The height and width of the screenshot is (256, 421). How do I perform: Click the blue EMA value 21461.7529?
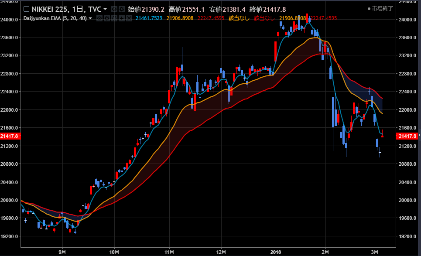pos(149,18)
